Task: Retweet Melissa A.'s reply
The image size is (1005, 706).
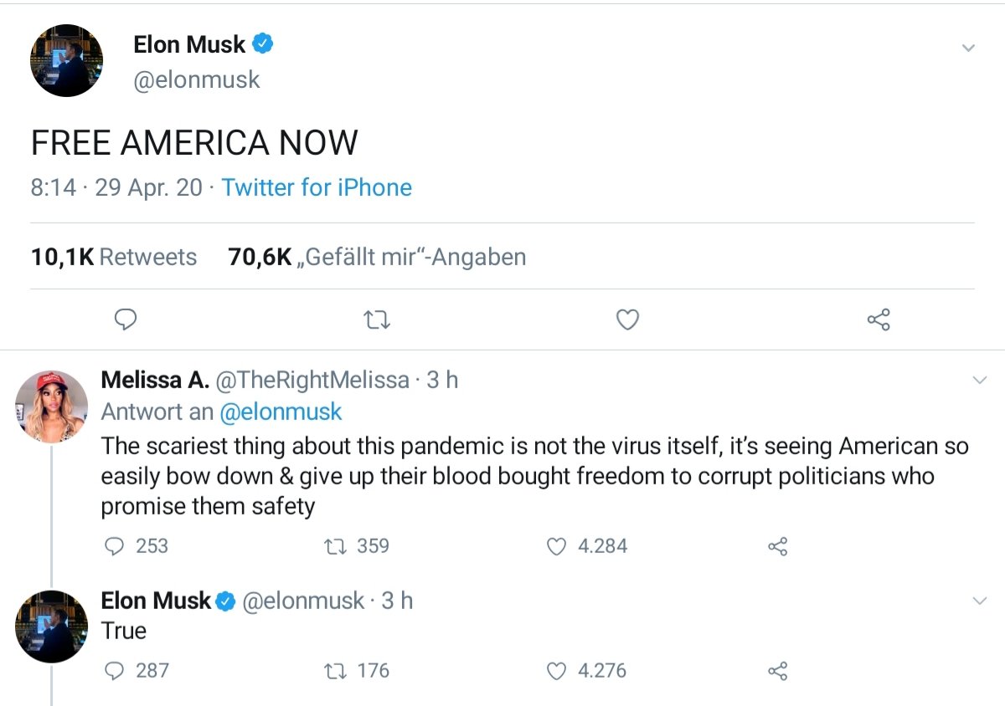Action: point(334,546)
